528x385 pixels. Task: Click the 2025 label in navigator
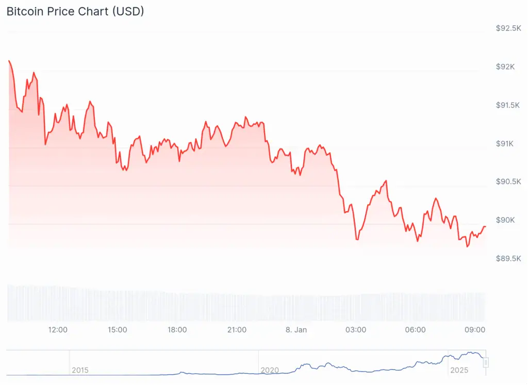pyautogui.click(x=459, y=370)
